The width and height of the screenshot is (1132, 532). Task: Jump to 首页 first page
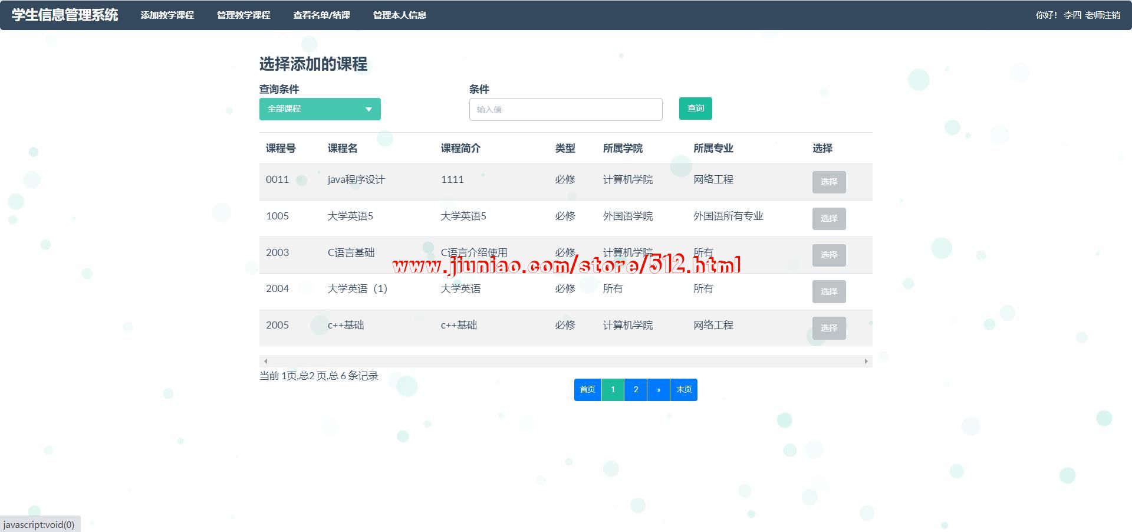click(587, 390)
